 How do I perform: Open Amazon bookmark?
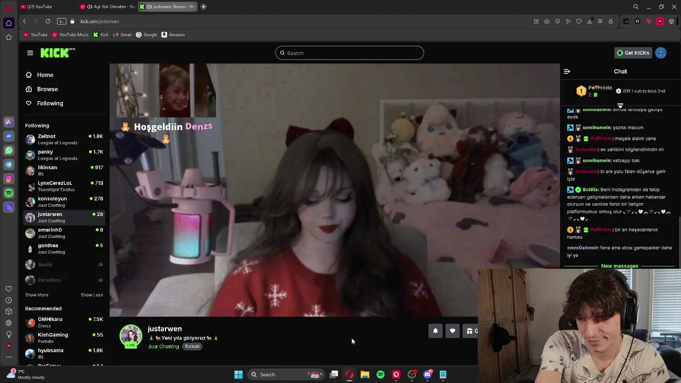tap(173, 35)
